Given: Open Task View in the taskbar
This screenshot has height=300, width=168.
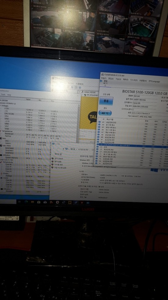Looking at the screenshot, I should pos(20,202).
